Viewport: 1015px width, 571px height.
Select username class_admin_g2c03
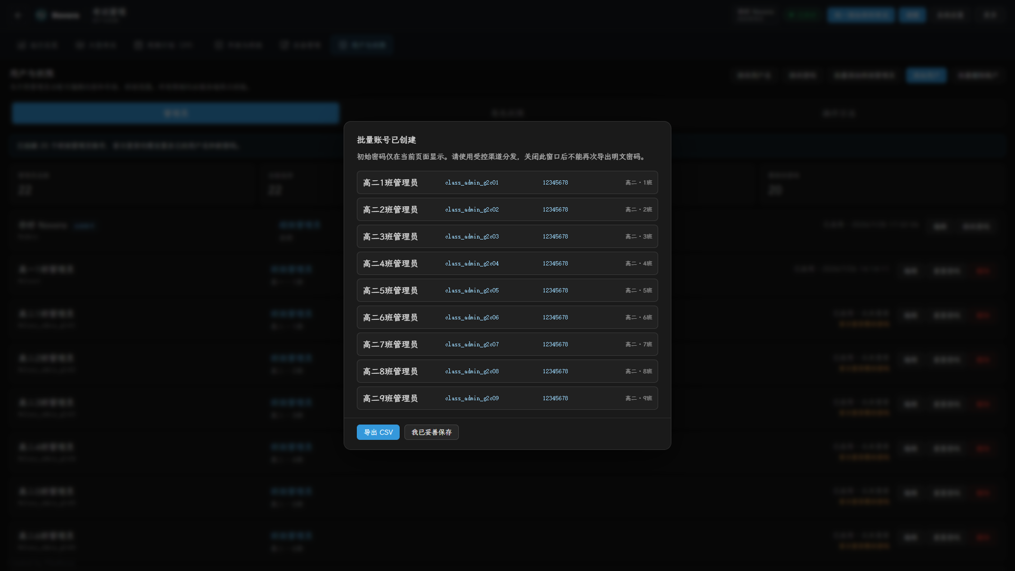pos(472,236)
